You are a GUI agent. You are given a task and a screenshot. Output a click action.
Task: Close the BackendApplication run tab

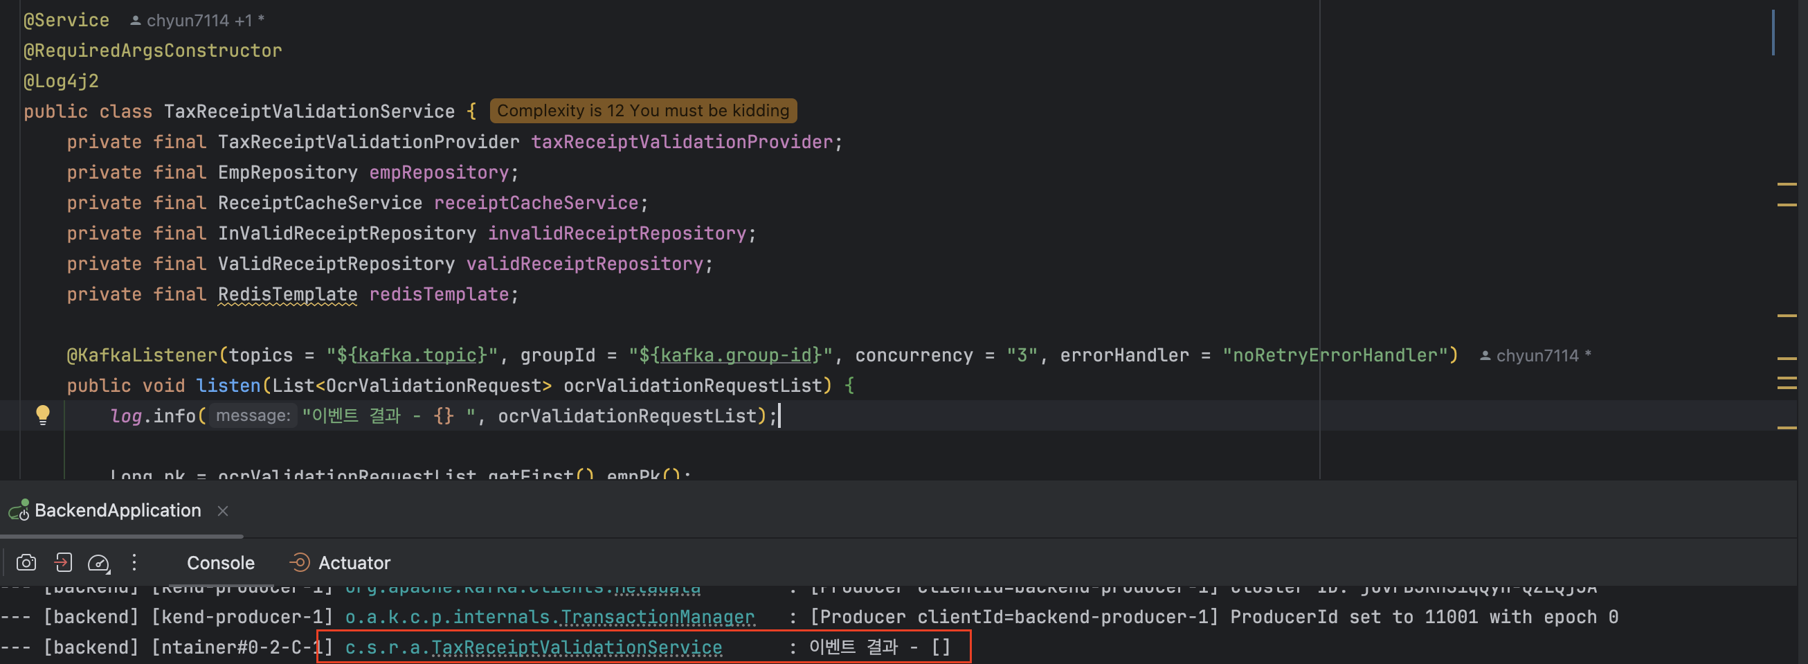[x=223, y=511]
